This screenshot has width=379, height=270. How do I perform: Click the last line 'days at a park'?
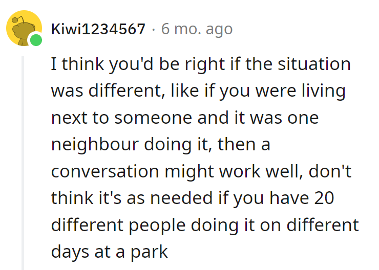tap(109, 252)
